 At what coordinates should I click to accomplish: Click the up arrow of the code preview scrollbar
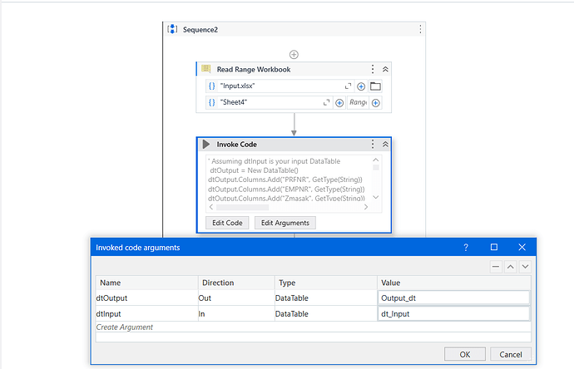375,160
